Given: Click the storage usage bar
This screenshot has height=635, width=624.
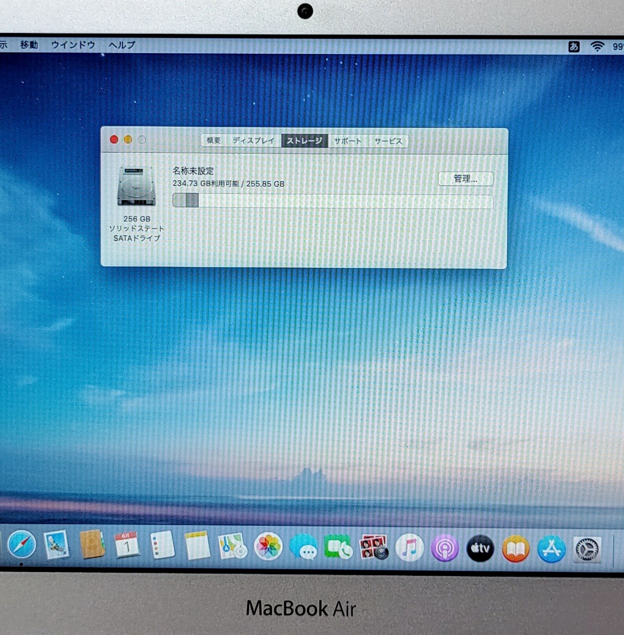Looking at the screenshot, I should point(332,201).
